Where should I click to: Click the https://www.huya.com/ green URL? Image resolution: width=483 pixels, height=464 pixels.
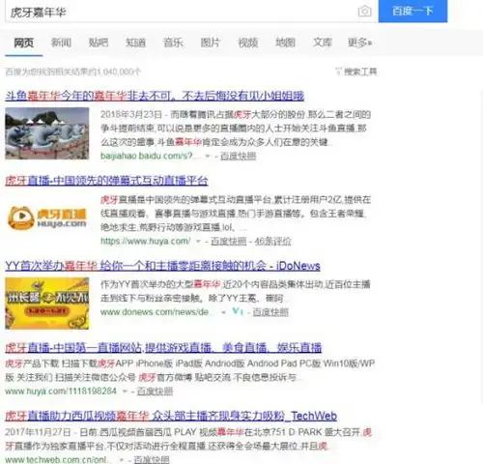pos(145,241)
